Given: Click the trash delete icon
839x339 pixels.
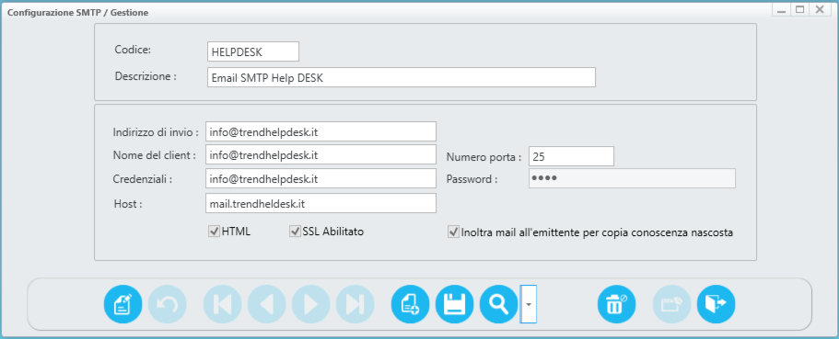Looking at the screenshot, I should pos(616,304).
